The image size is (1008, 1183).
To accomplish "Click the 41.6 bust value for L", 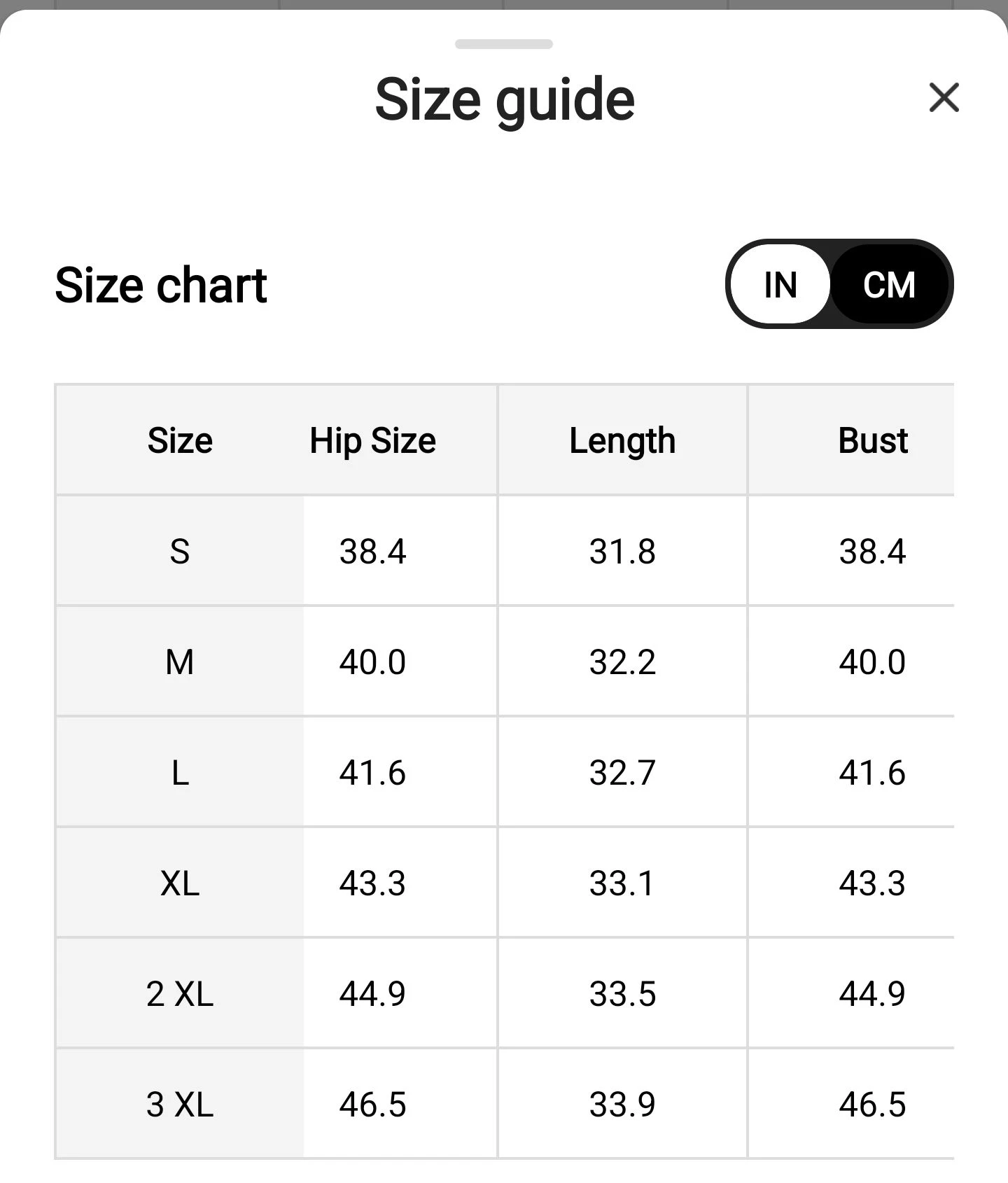I will pos(872,773).
